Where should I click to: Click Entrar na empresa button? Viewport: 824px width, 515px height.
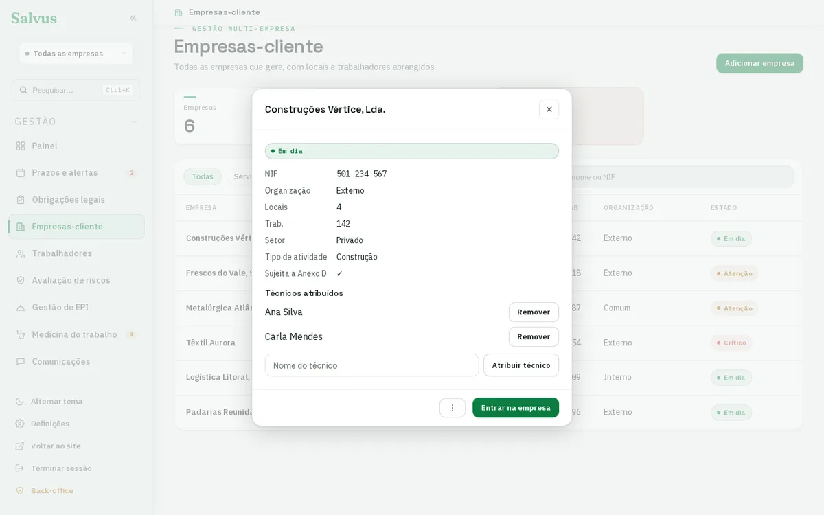(x=516, y=408)
